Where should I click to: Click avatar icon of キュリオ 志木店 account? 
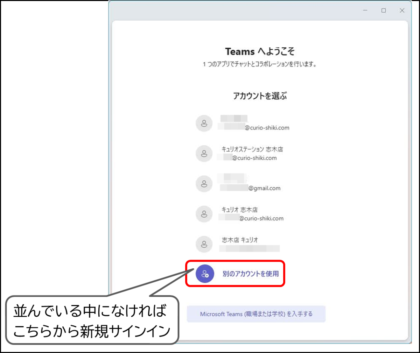click(204, 214)
